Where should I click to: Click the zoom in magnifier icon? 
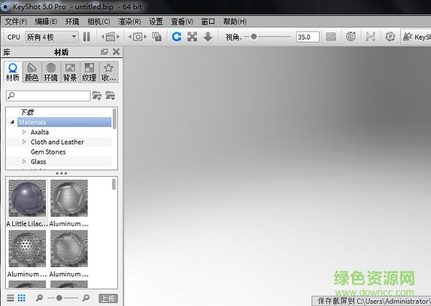coord(85,298)
